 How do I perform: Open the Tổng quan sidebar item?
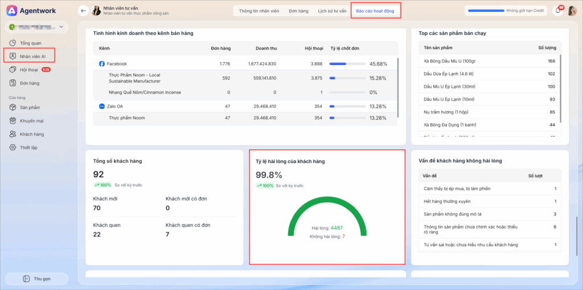(x=30, y=43)
